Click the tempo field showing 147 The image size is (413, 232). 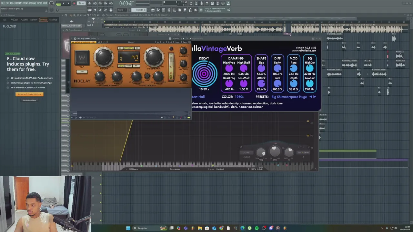click(81, 4)
